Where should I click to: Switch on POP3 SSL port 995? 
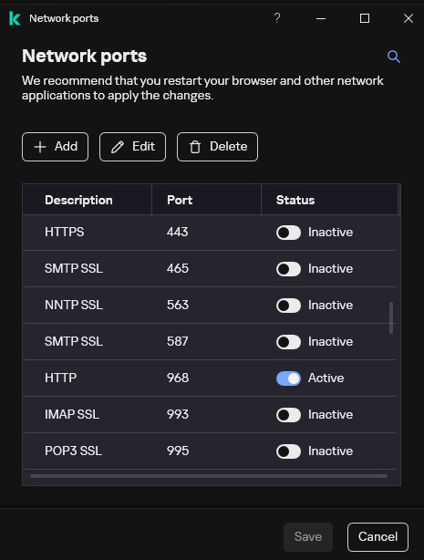288,451
